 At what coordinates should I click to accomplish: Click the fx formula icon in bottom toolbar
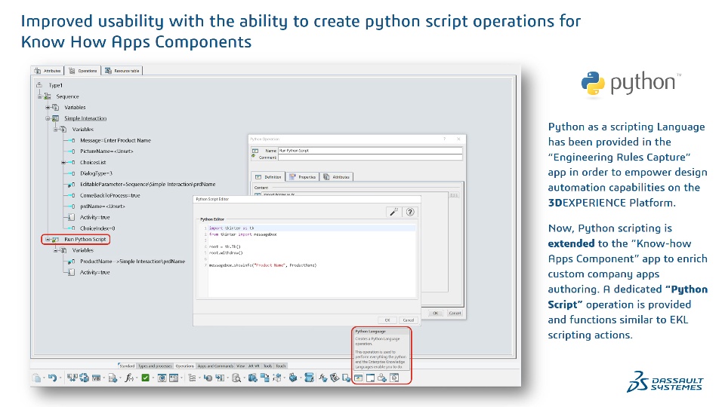tap(129, 378)
